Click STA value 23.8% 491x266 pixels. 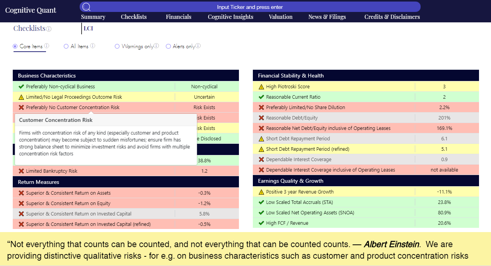[444, 202]
